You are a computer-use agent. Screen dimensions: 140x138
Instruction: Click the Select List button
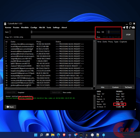[x=56, y=92]
